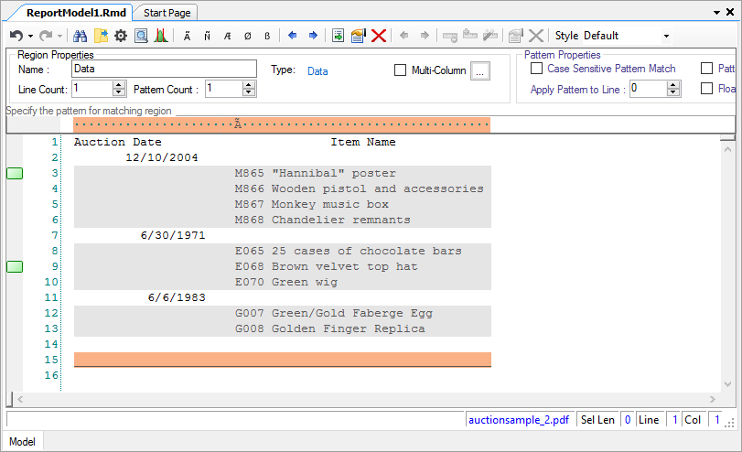Select the Model tab at bottom
742x452 pixels.
pos(22,442)
